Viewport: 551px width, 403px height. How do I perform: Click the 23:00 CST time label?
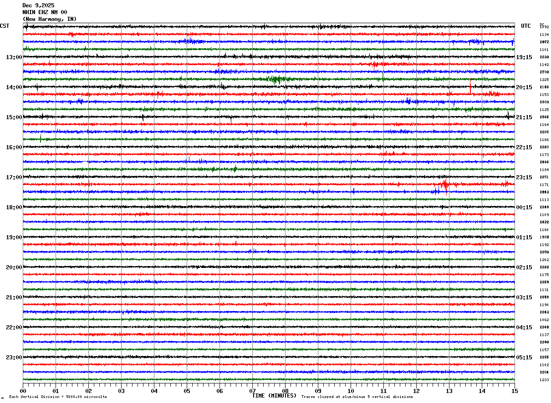tap(14, 358)
